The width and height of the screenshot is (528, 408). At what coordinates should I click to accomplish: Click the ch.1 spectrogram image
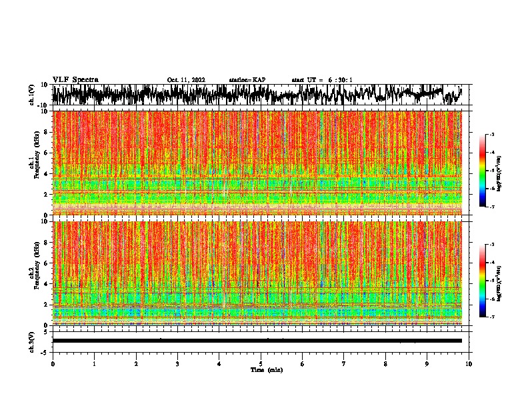257,163
